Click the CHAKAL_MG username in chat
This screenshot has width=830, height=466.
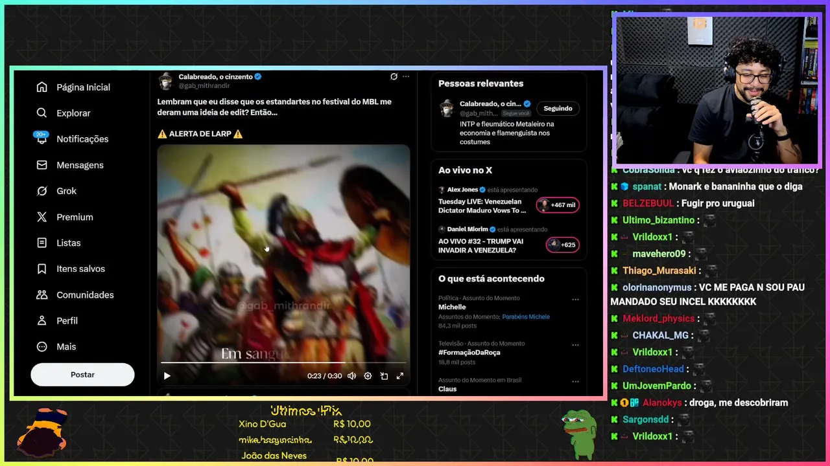pyautogui.click(x=660, y=335)
